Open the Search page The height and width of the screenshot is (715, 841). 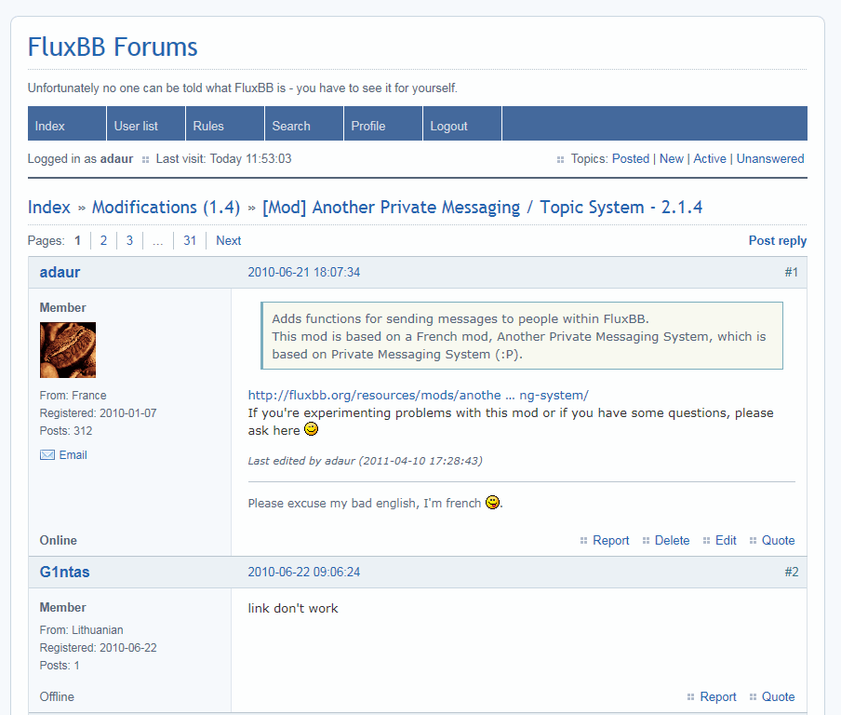[291, 126]
